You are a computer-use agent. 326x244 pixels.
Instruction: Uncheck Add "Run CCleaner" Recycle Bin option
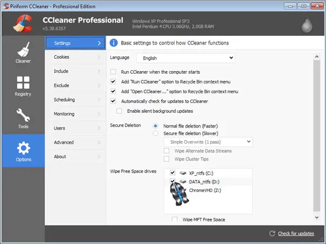(x=113, y=81)
